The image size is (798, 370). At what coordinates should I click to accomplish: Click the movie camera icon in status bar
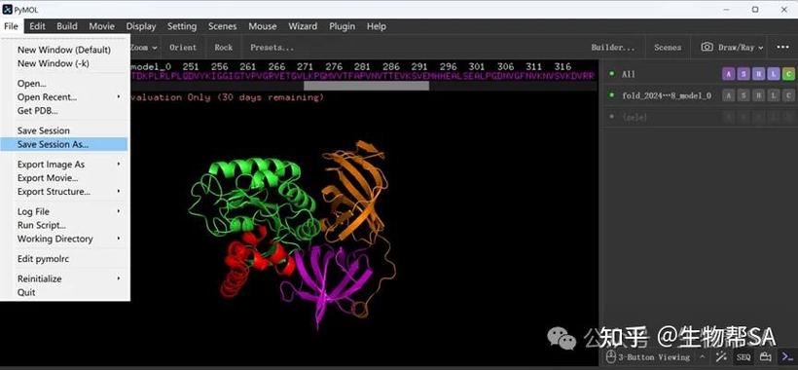766,356
